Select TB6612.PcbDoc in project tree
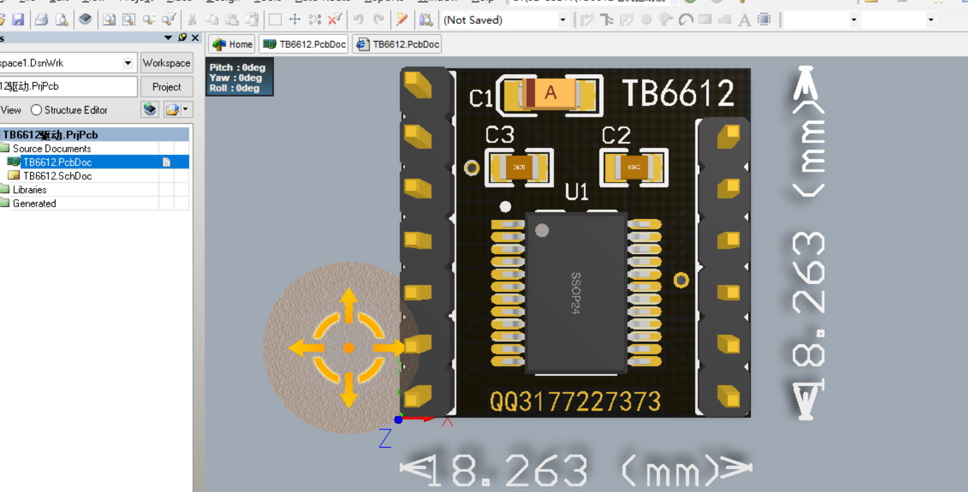This screenshot has height=492, width=968. pos(57,162)
